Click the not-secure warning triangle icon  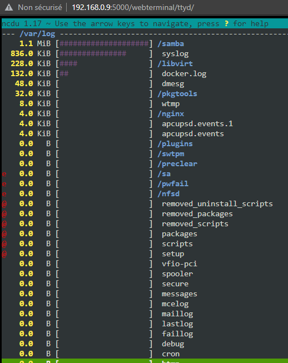[9, 7]
